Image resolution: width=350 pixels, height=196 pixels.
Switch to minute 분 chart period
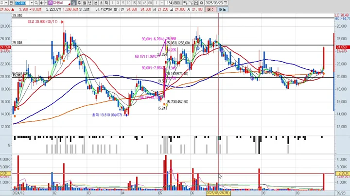[x=95, y=3]
